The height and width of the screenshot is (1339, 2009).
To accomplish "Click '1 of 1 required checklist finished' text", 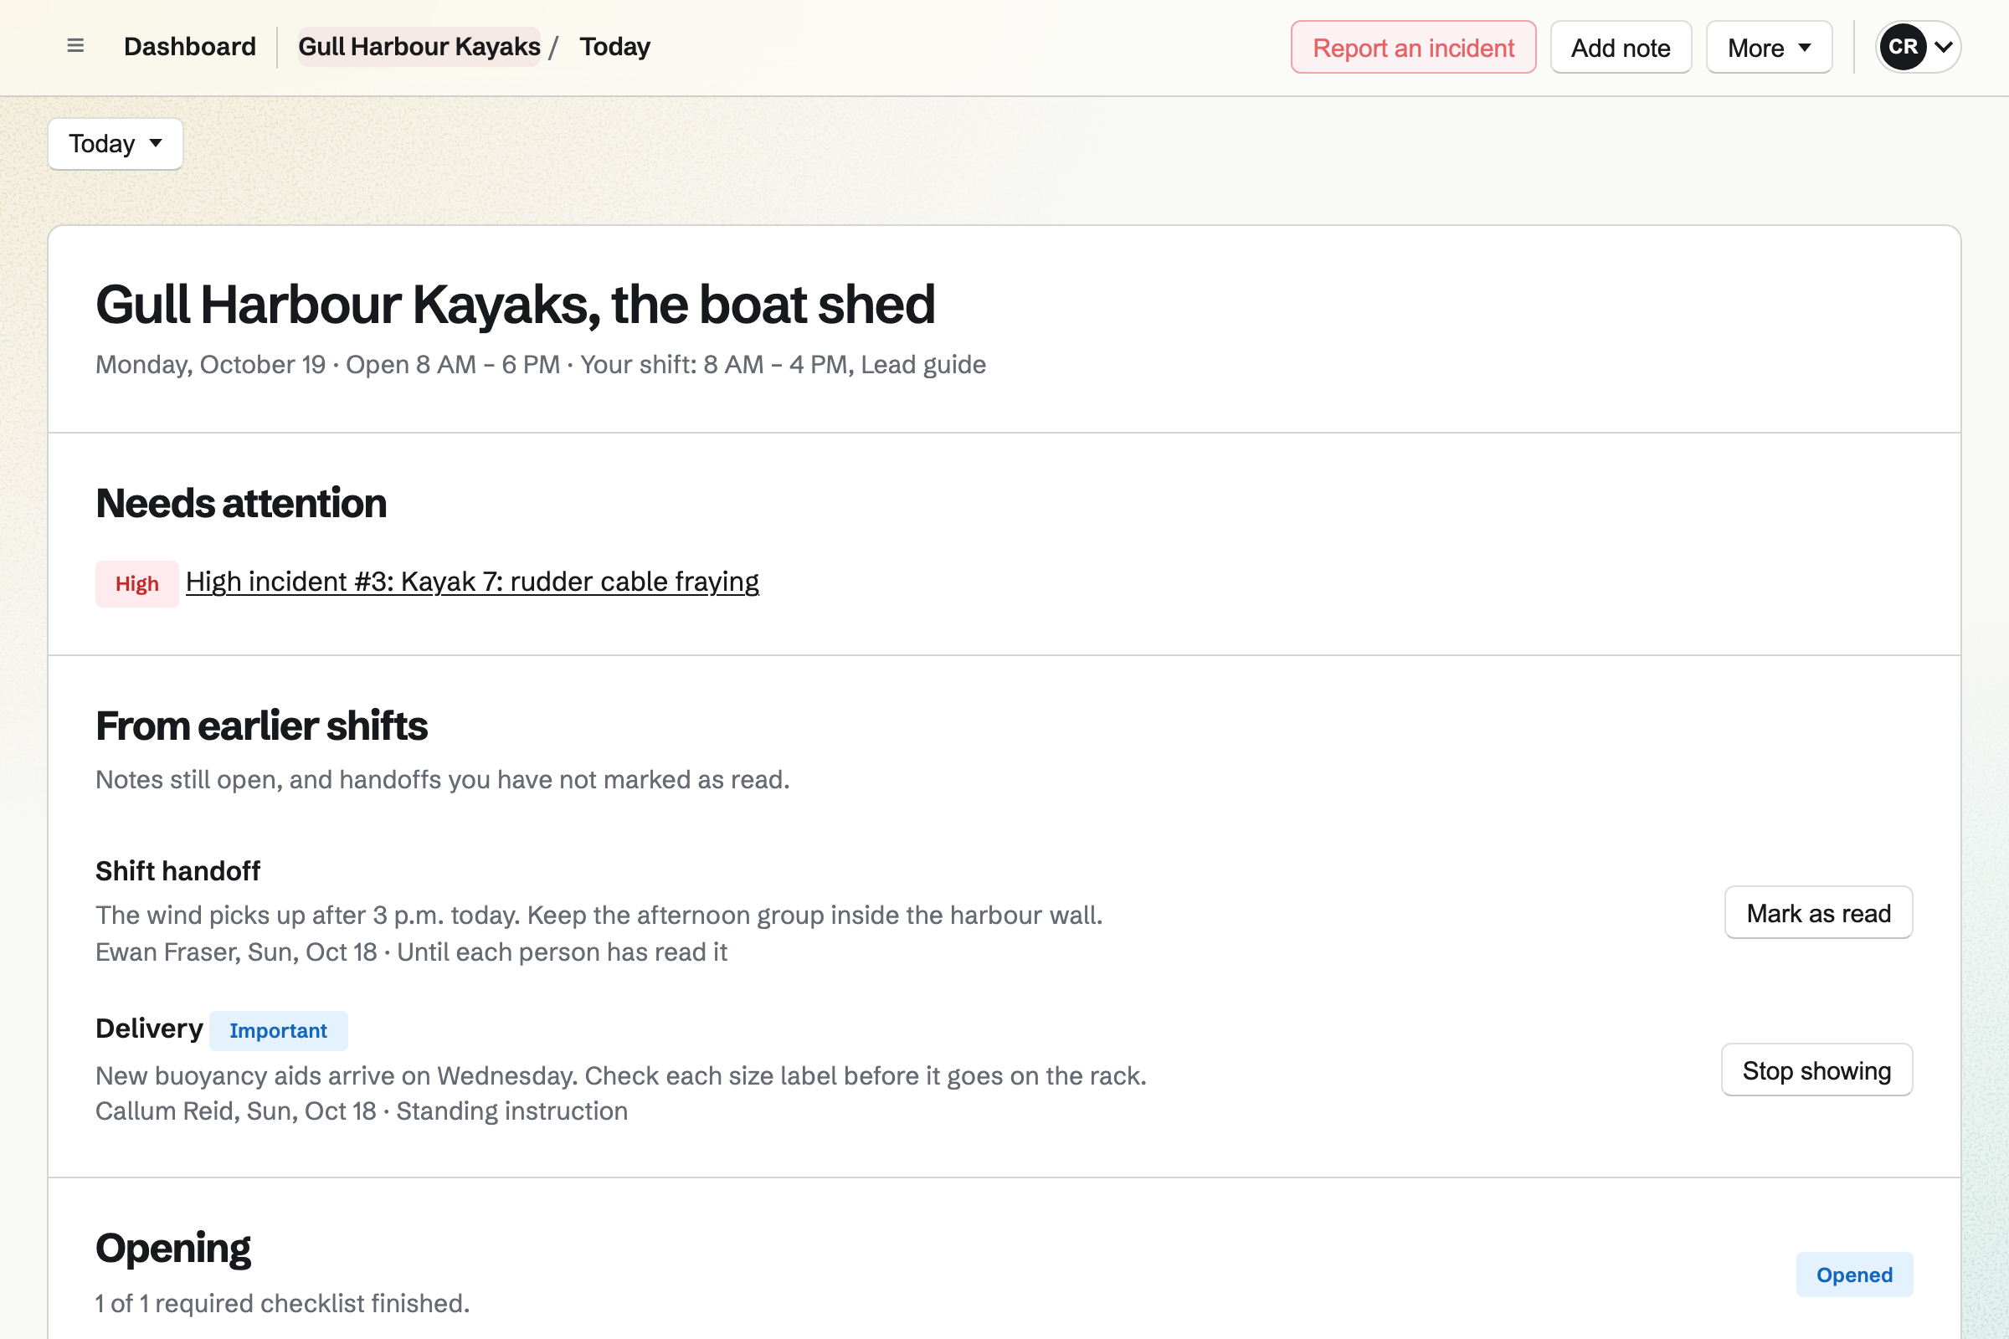I will click(283, 1304).
